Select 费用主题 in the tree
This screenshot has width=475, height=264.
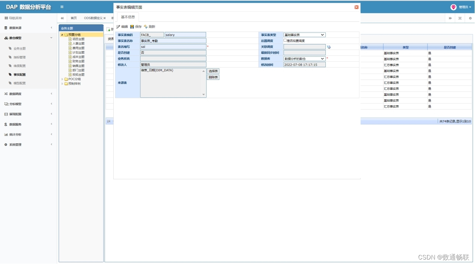click(x=79, y=48)
